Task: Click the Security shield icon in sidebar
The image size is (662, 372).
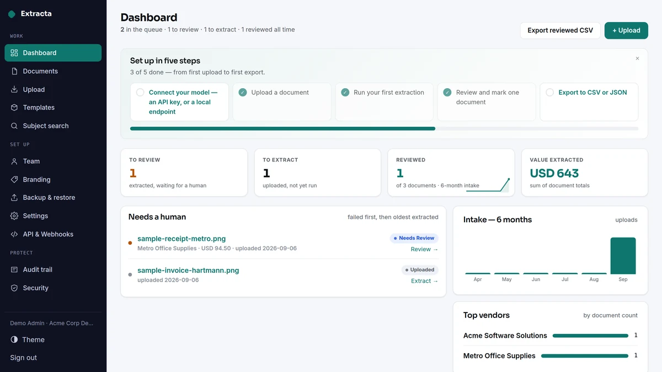Action: (14, 288)
